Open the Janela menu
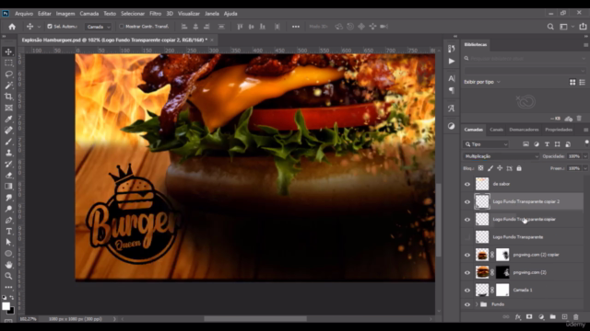The width and height of the screenshot is (590, 331). coord(212,14)
